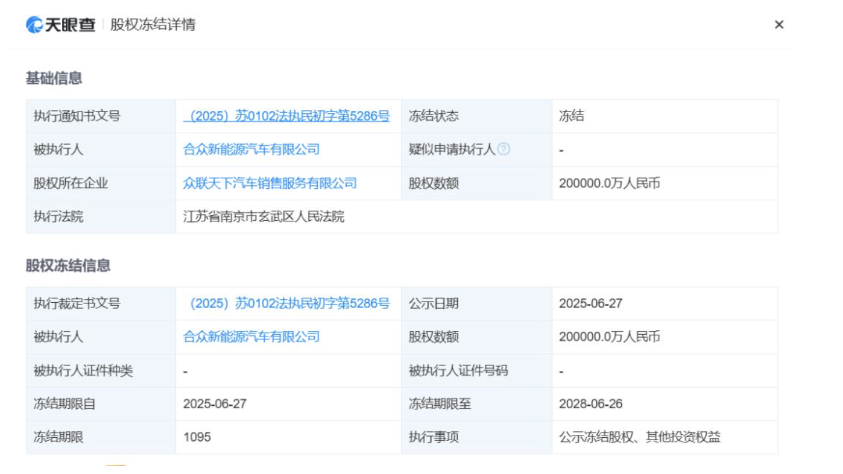This screenshot has height=474, width=843.
Task: Open 合众新能源汽车有限公司 link in 基础信息
Action: (x=251, y=149)
